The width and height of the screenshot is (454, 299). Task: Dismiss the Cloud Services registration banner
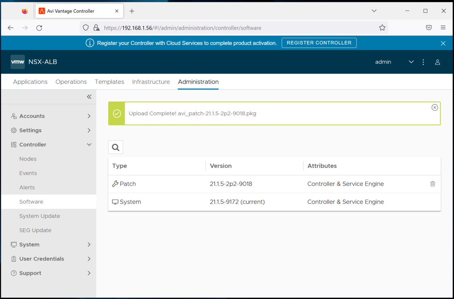(x=443, y=43)
